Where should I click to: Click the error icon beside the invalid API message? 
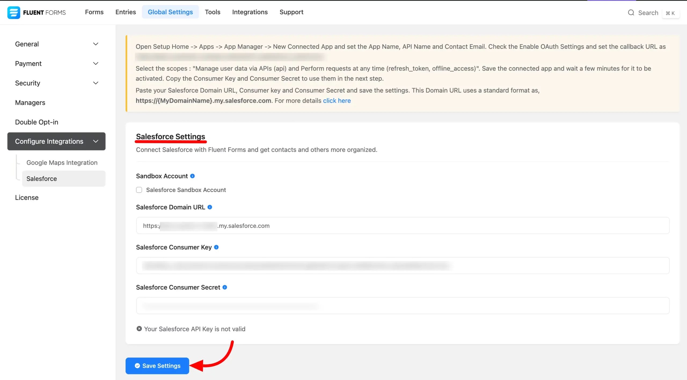(139, 329)
